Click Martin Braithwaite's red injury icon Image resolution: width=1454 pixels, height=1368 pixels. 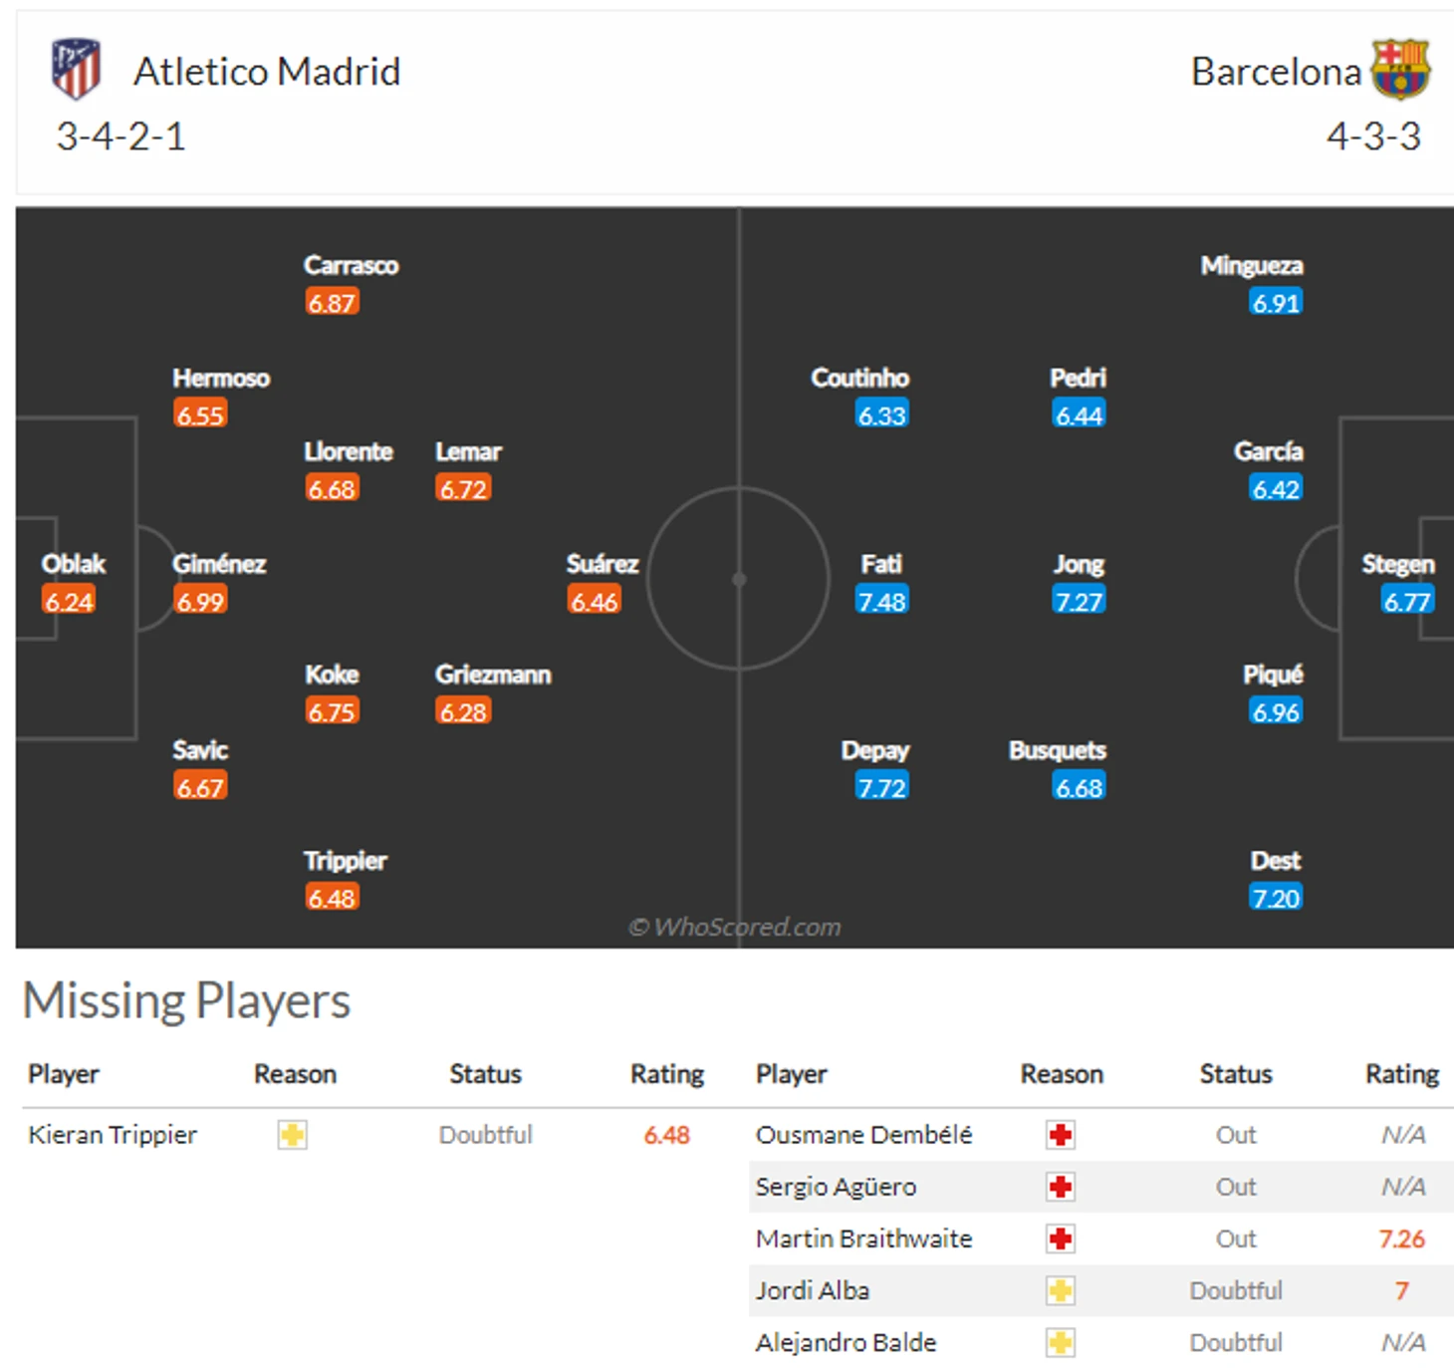click(1061, 1238)
